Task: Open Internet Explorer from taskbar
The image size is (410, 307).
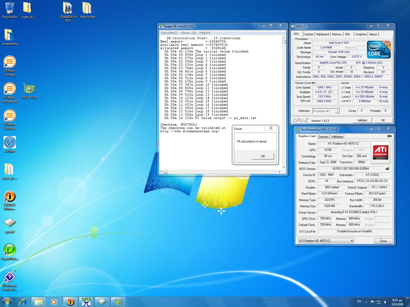Action: pos(23,302)
